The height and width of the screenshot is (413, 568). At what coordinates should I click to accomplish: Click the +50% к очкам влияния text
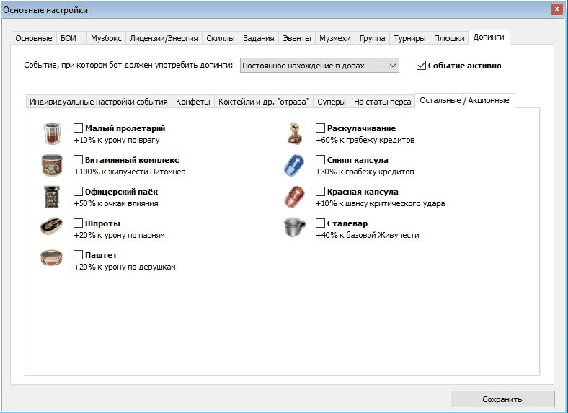(116, 203)
